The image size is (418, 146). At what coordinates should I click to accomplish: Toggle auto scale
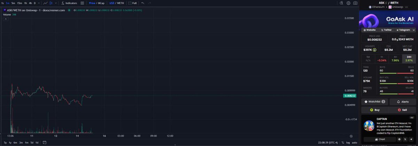pyautogui.click(x=355, y=143)
